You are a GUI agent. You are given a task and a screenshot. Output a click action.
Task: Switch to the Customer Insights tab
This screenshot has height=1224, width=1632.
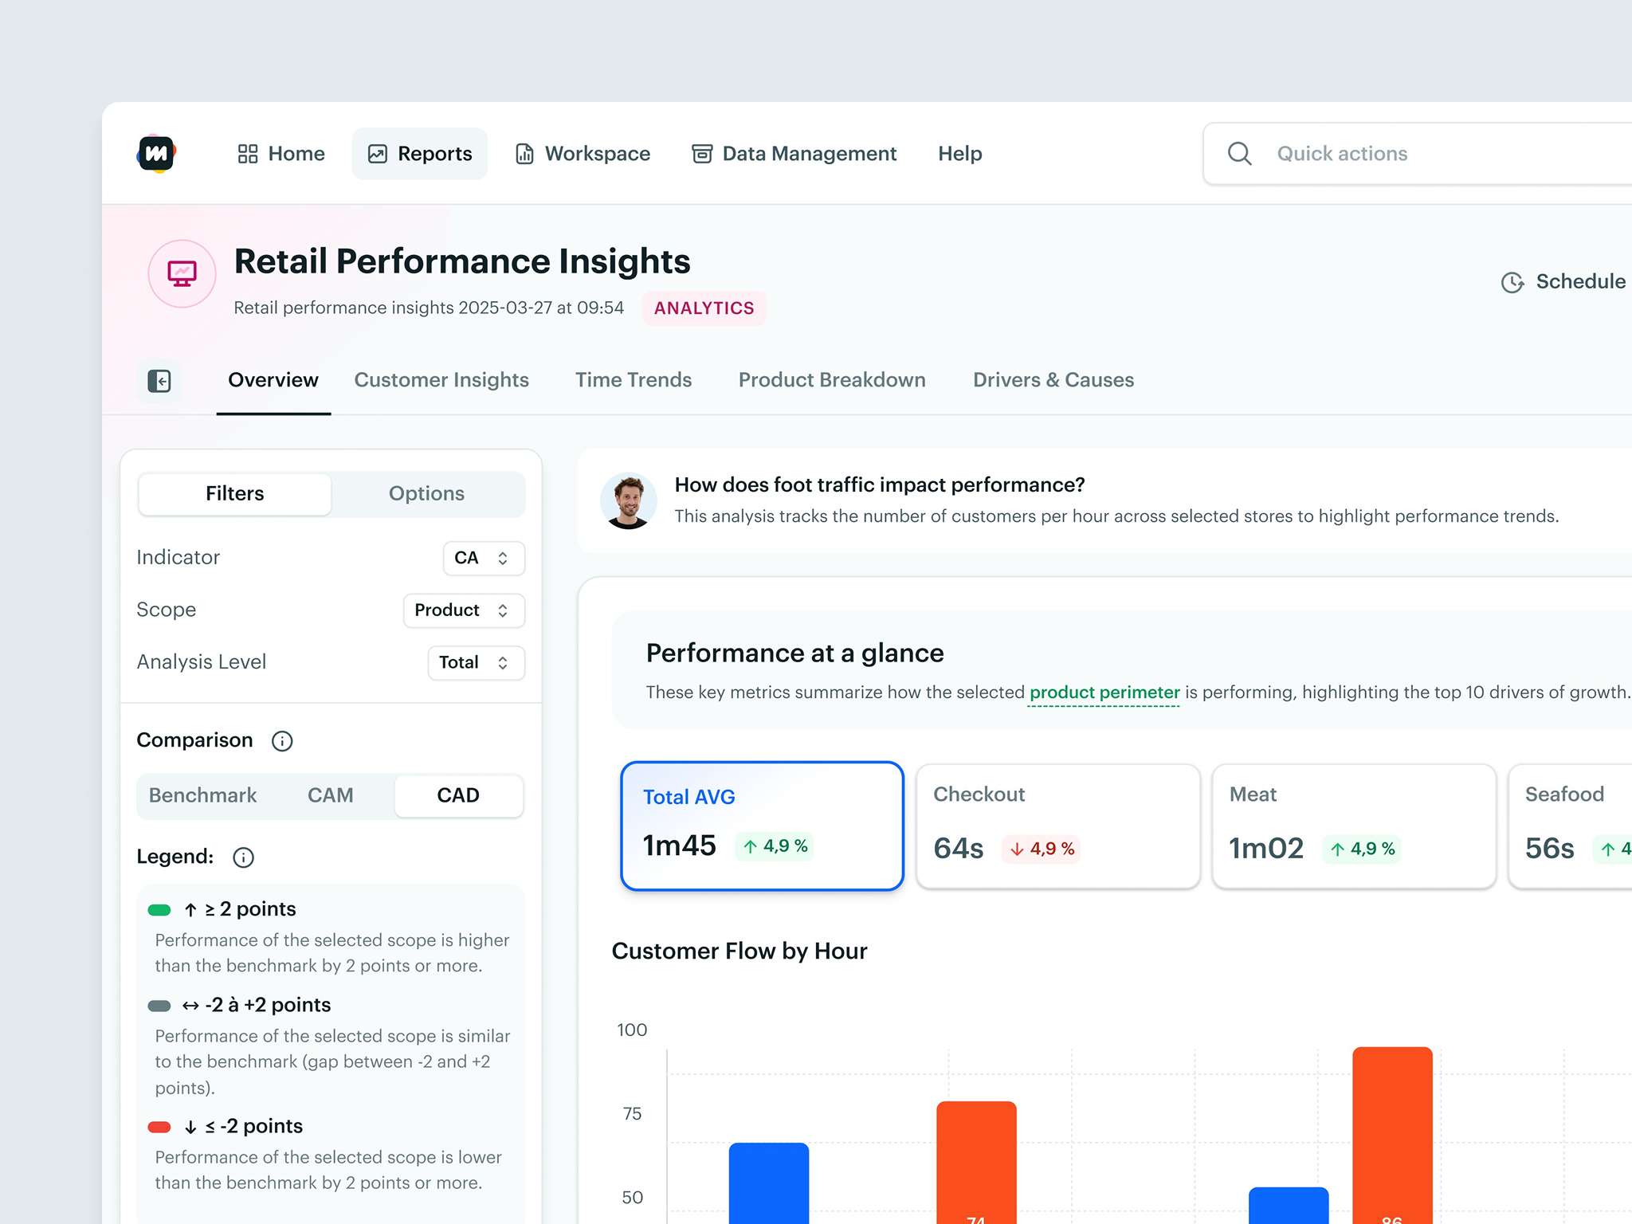coord(441,380)
